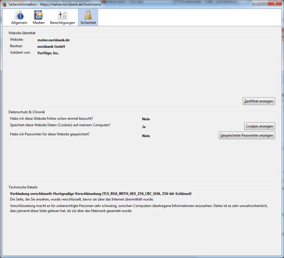The image size is (284, 258).
Task: Click the Besitzer: label
Action: (16, 46)
